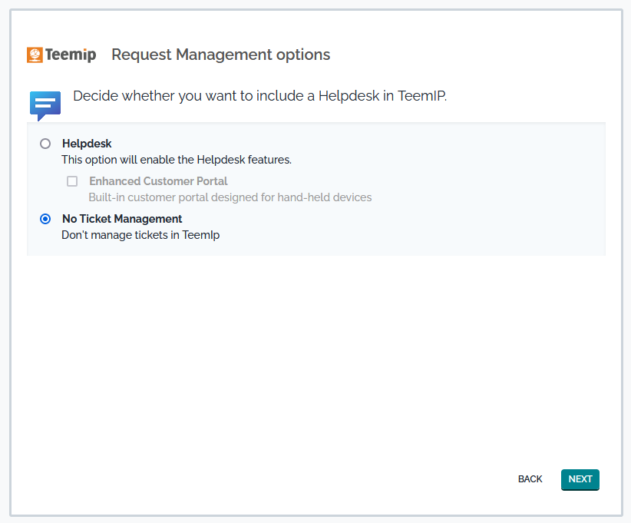Viewport: 631px width, 523px height.
Task: Click the TeemIP logo
Action: tap(61, 55)
